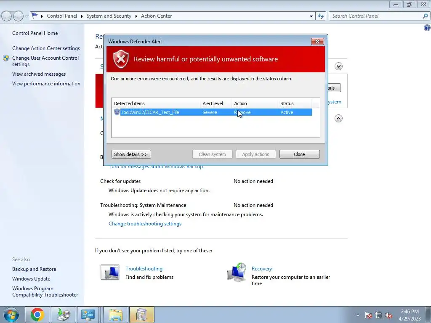Click the threat shield icon in EICAR row
The width and height of the screenshot is (431, 323).
click(x=117, y=112)
